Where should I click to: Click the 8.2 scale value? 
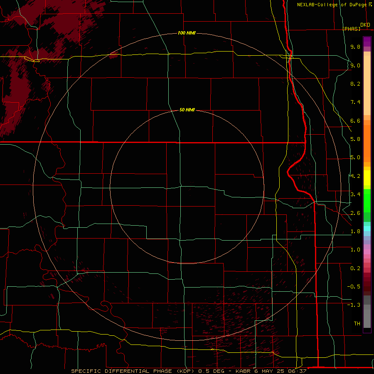[355, 84]
